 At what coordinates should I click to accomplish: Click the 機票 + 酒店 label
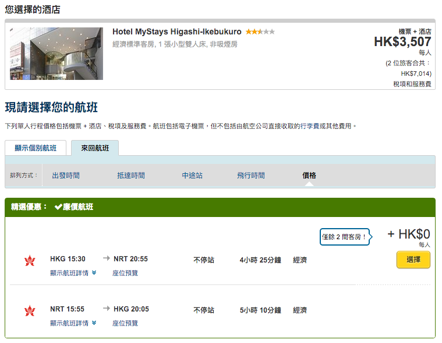(415, 32)
